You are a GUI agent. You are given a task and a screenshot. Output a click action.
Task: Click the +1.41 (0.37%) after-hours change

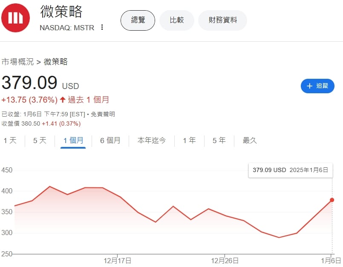[61, 124]
